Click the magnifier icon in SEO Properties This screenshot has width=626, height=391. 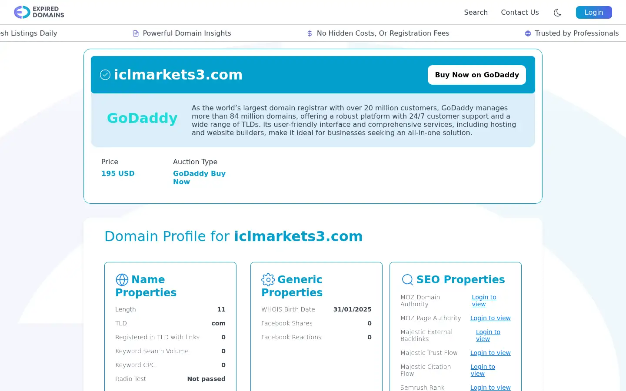[407, 279]
